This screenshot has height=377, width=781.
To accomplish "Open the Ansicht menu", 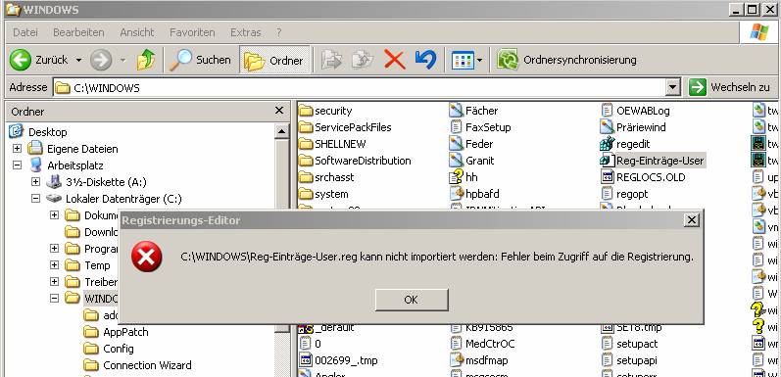I will [137, 32].
